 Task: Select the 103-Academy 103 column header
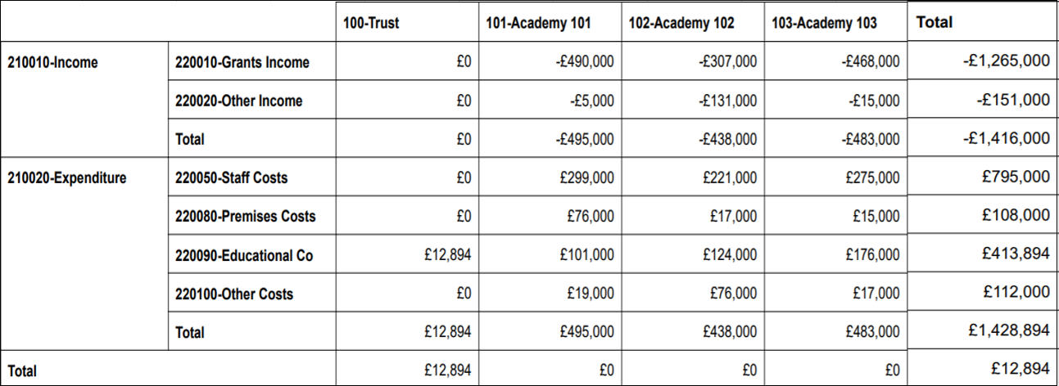(824, 23)
